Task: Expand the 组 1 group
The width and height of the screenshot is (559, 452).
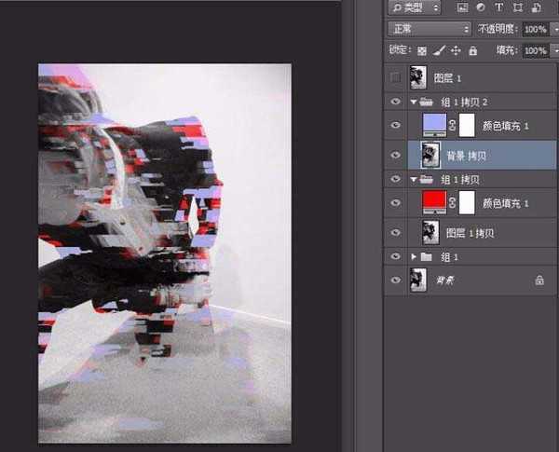Action: [414, 255]
